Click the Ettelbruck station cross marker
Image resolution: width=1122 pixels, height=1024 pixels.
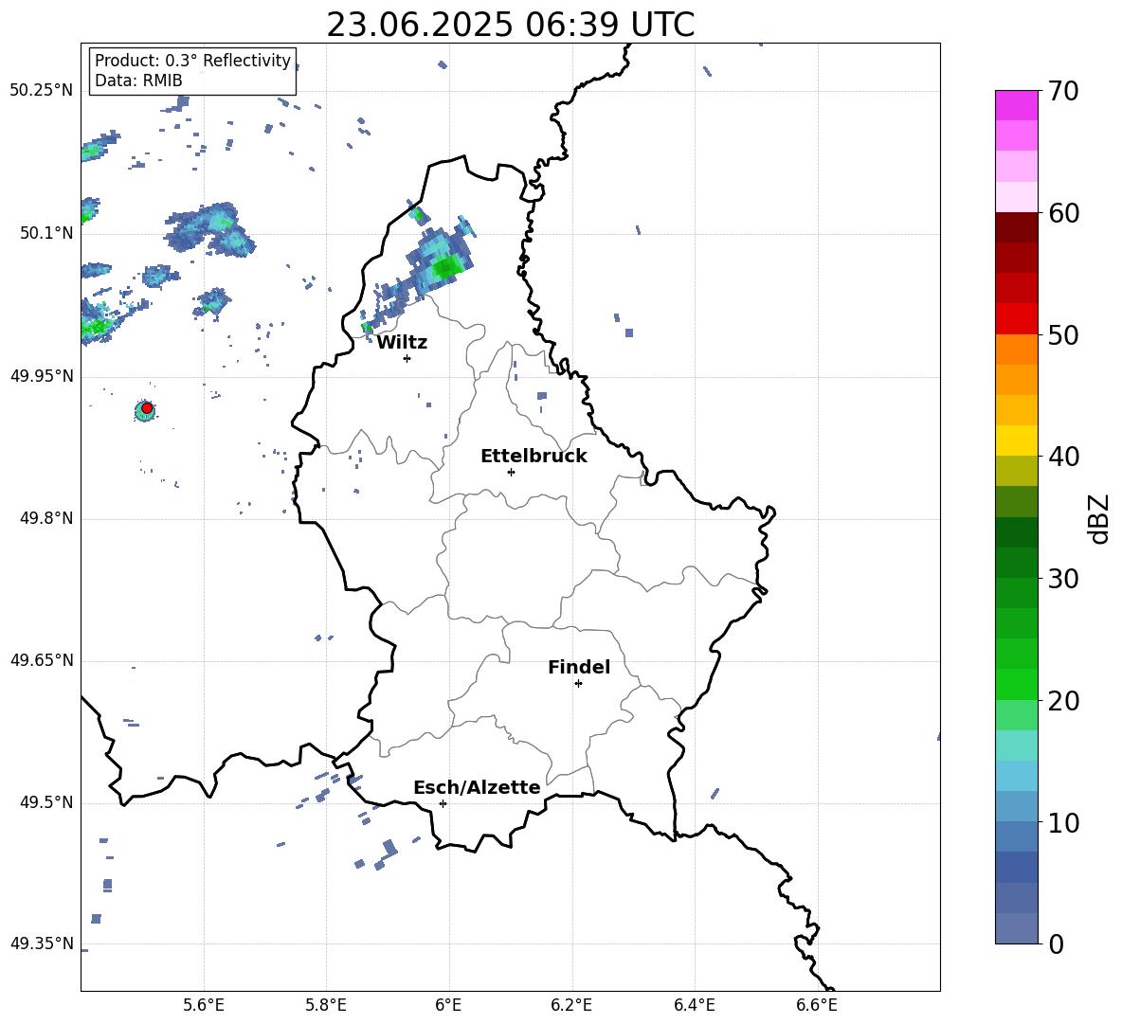click(511, 472)
